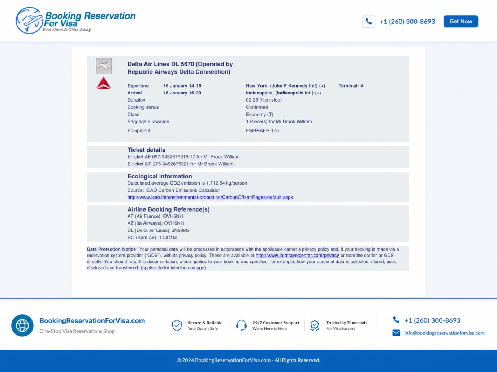Click the Ticket details heading
This screenshot has width=497, height=372.
coord(146,150)
